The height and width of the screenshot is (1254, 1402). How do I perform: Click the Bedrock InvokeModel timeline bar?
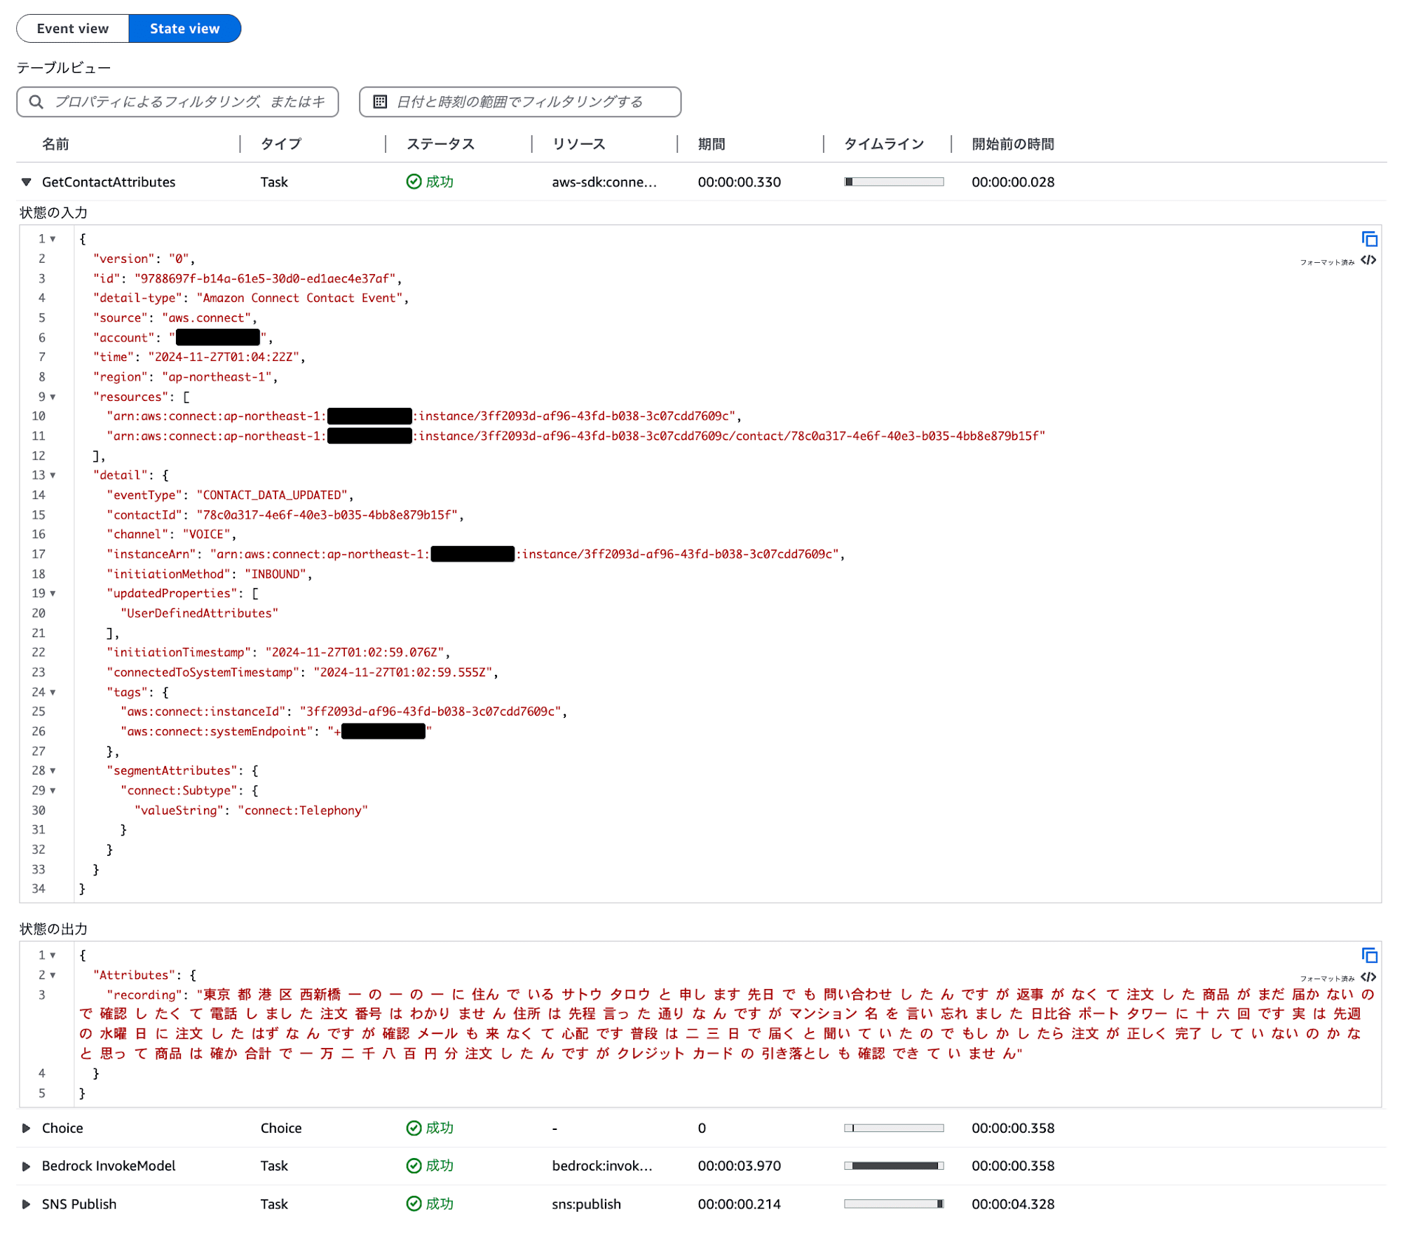[894, 1166]
